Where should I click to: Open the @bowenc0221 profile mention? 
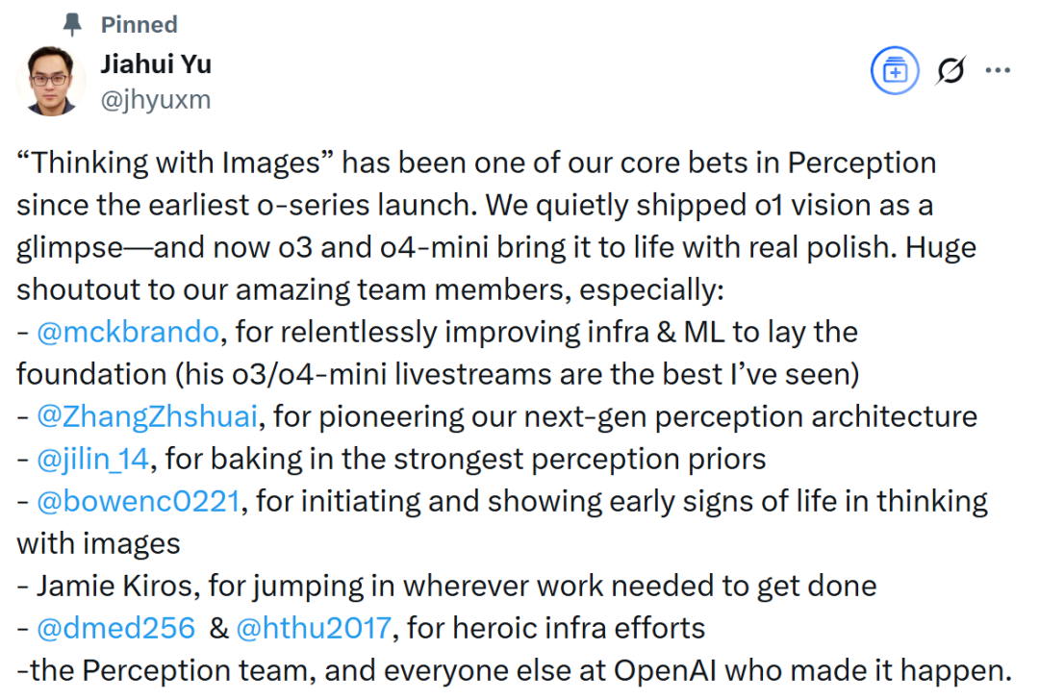tap(138, 501)
